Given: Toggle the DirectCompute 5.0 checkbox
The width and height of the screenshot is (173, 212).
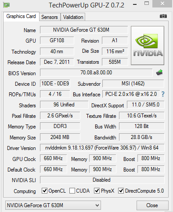Looking at the screenshot, I should click(x=121, y=191).
